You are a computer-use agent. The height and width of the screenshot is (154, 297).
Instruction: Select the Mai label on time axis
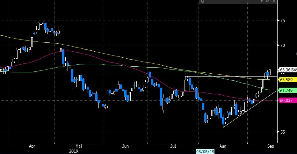pyautogui.click(x=80, y=146)
